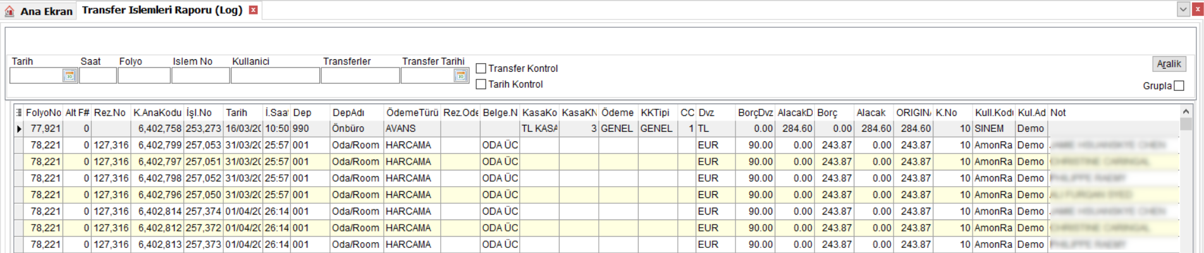Select the Transfer Islemleri Raporu (Log) tab

pos(163,10)
